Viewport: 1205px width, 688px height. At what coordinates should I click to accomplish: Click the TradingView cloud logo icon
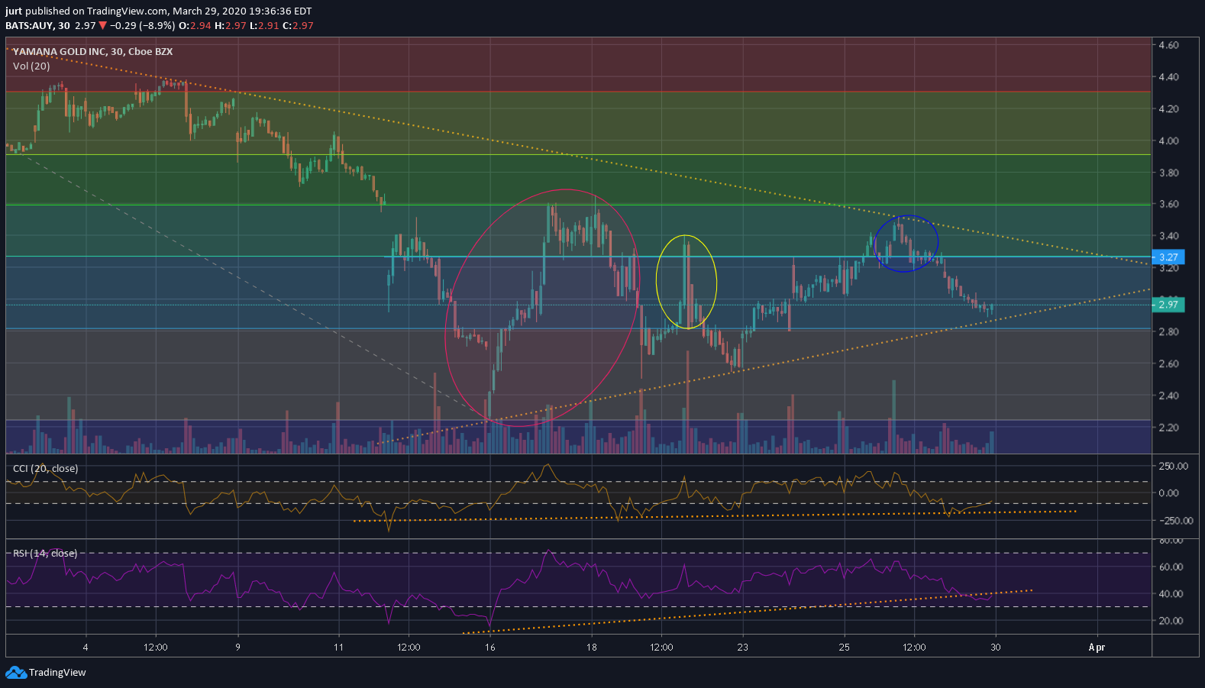pos(15,672)
